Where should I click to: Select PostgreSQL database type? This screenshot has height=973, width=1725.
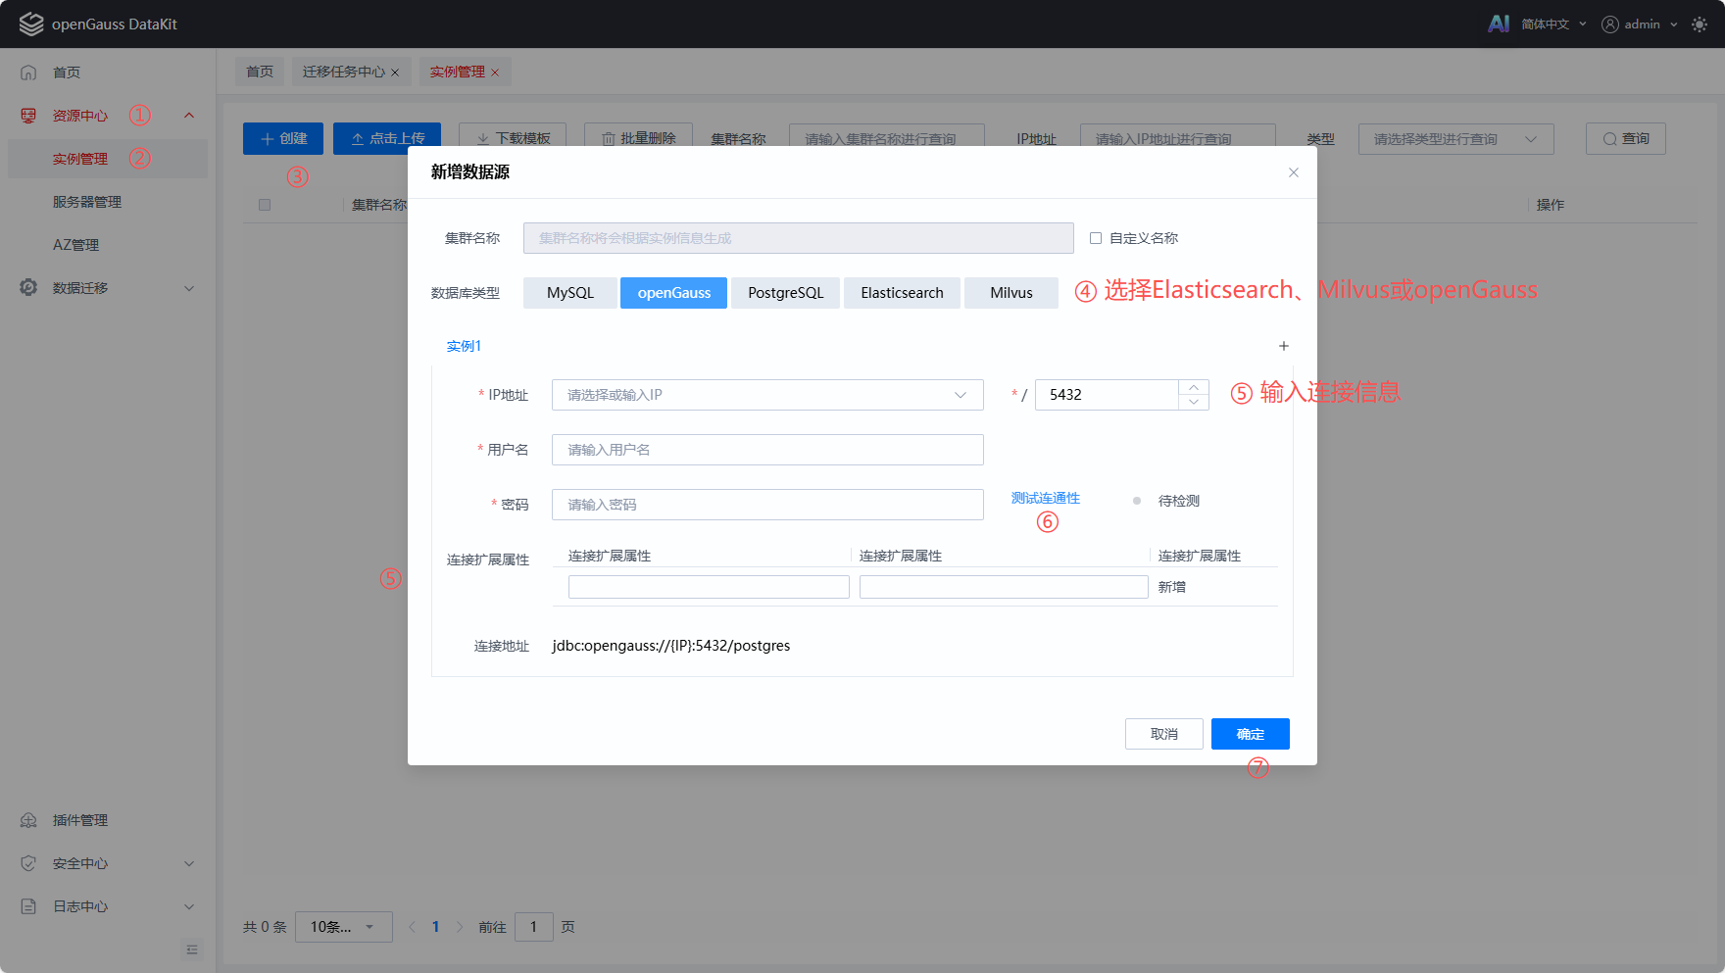coord(786,293)
